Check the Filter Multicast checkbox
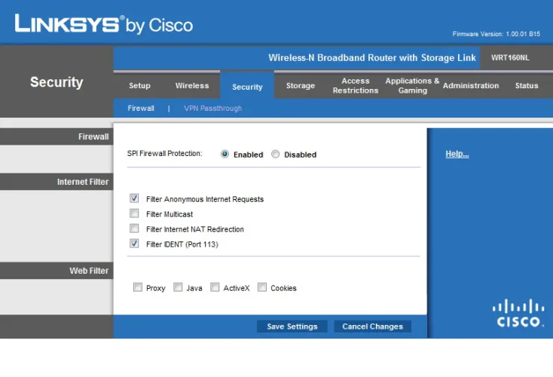Screen dimensions: 553x377 (134, 214)
